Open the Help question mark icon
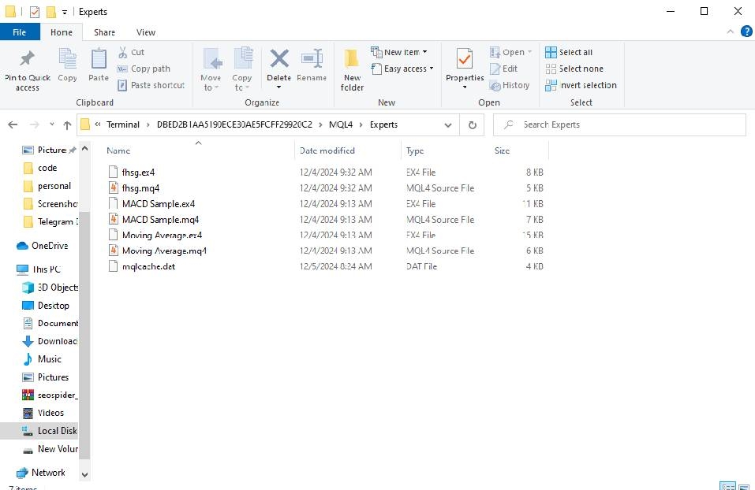Viewport: 755px width, 490px height. click(746, 32)
